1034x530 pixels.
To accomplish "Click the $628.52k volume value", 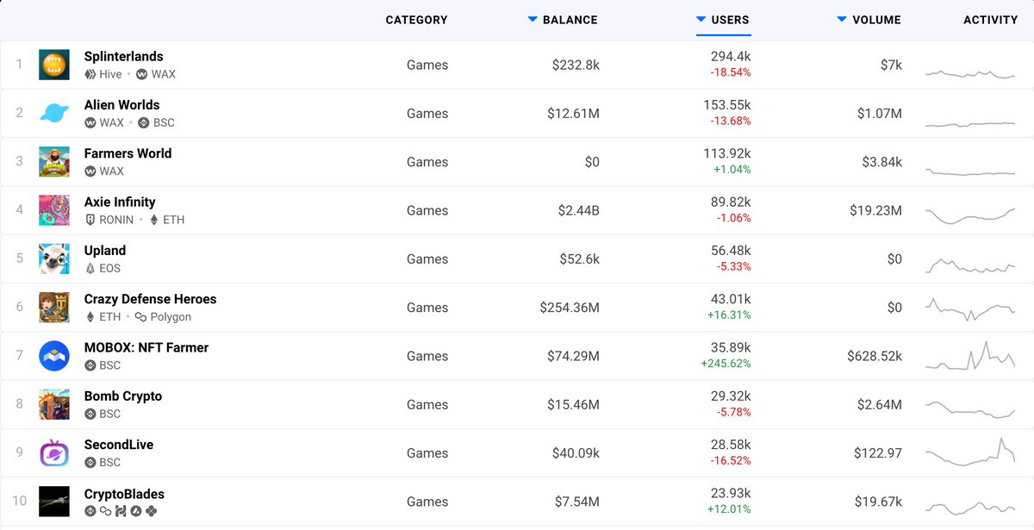I will pyautogui.click(x=875, y=356).
